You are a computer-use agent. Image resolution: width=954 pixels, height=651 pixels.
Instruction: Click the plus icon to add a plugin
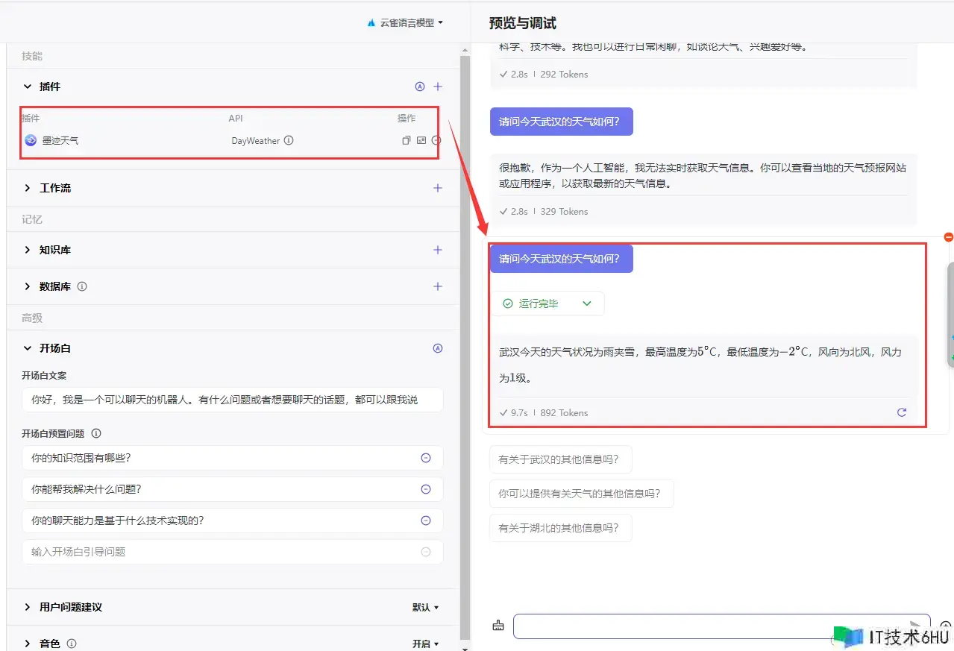(438, 87)
